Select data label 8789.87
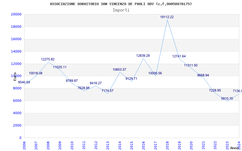242x151 pixels. [72, 81]
